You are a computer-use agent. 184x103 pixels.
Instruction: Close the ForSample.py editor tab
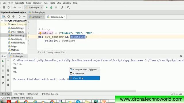click(x=65, y=17)
